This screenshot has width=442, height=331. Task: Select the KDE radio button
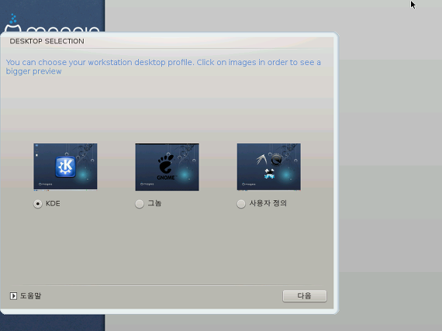click(38, 204)
